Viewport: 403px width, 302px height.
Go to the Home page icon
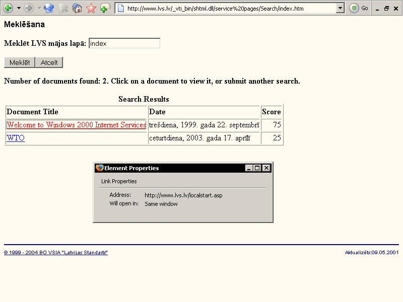77,8
